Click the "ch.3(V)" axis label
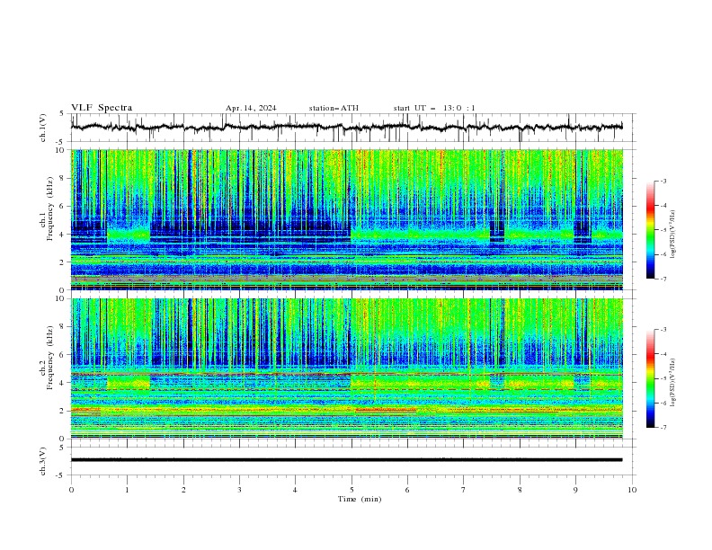The width and height of the screenshot is (712, 550). tap(43, 461)
